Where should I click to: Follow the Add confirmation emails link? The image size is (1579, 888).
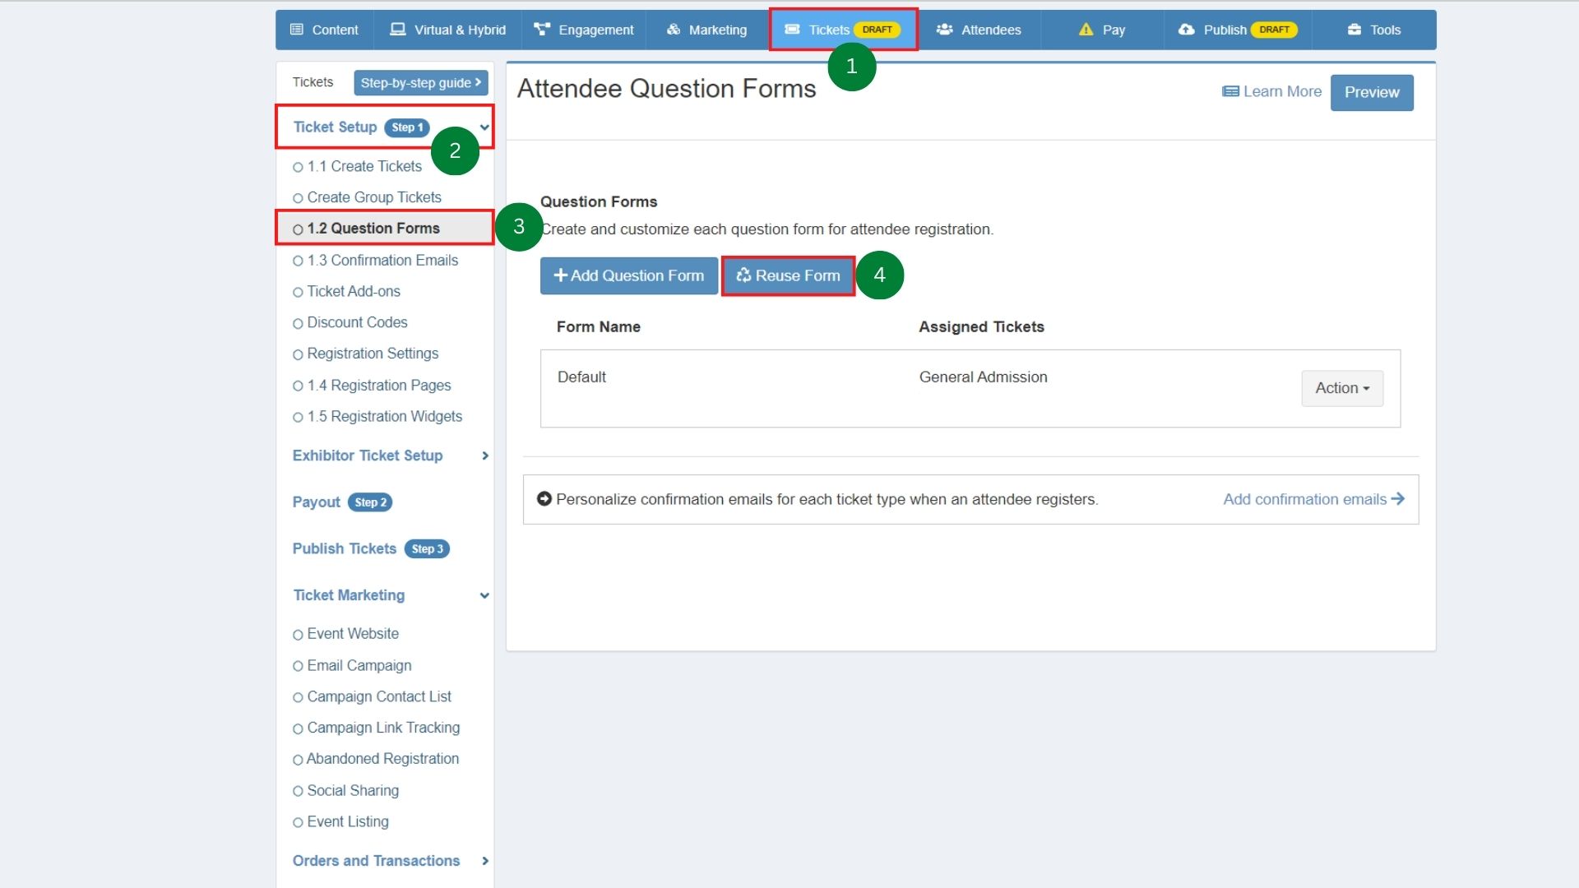coord(1313,499)
